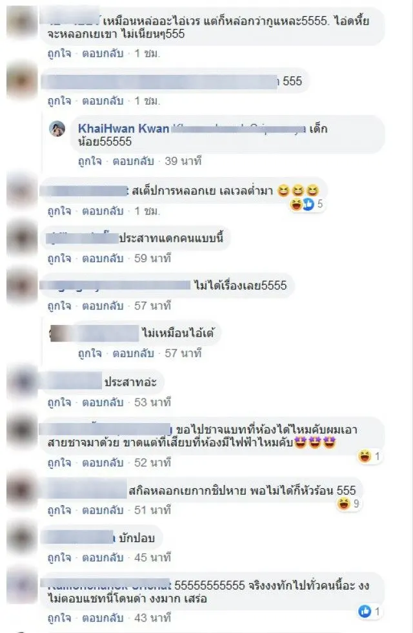Click ตอบกลับ under the 39 นาที reply

pyautogui.click(x=134, y=161)
